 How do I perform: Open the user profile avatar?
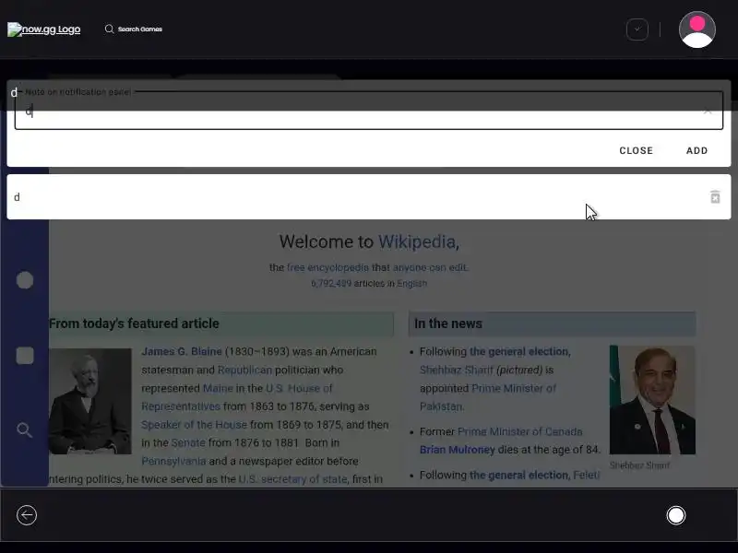tap(696, 29)
